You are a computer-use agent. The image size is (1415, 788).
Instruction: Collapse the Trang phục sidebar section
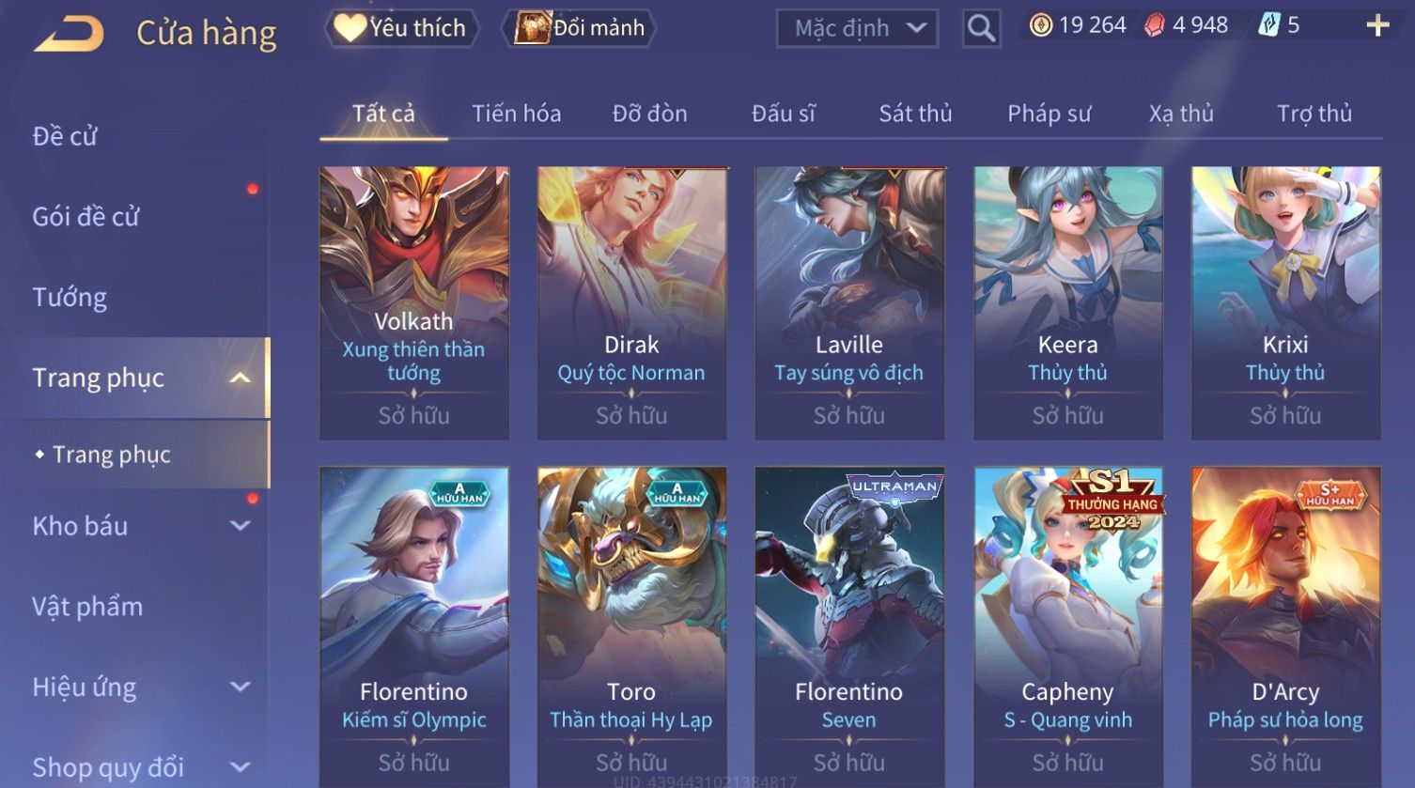pos(241,378)
